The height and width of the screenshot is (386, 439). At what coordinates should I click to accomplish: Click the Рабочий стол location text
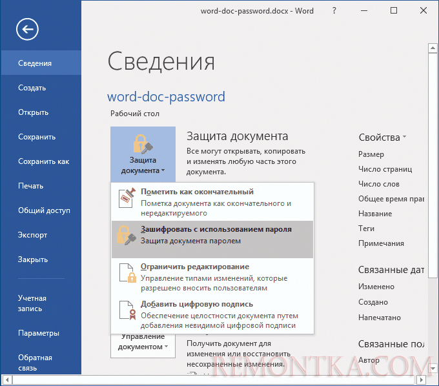135,114
